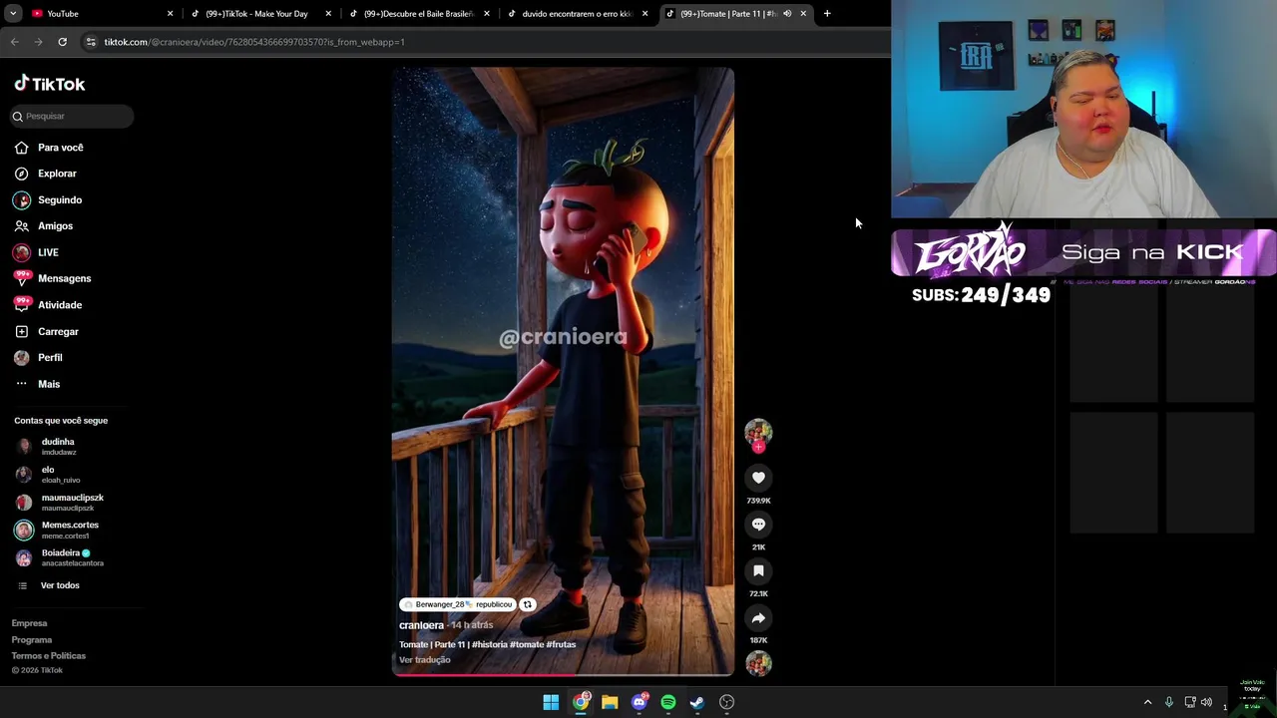This screenshot has height=718, width=1277.
Task: Go to the Amigos people icon
Action: (x=21, y=226)
